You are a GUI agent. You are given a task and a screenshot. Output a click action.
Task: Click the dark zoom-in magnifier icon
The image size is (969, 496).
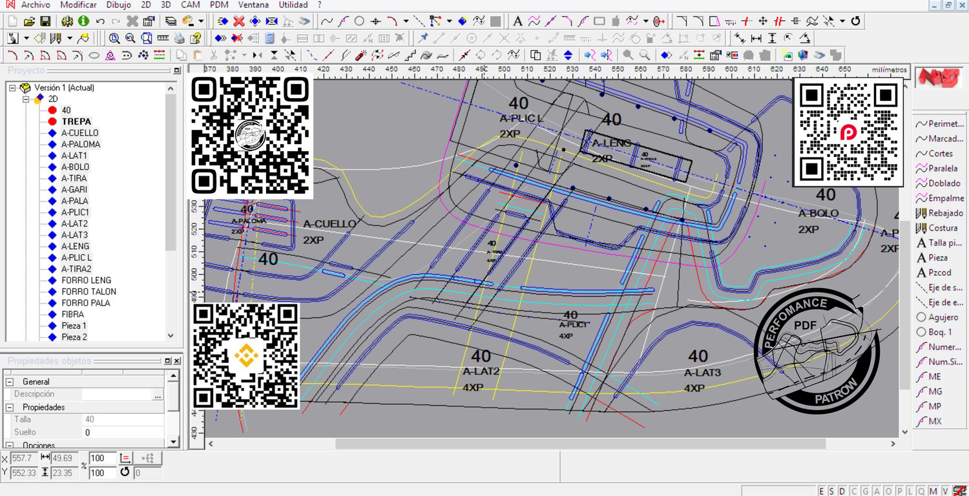(627, 55)
